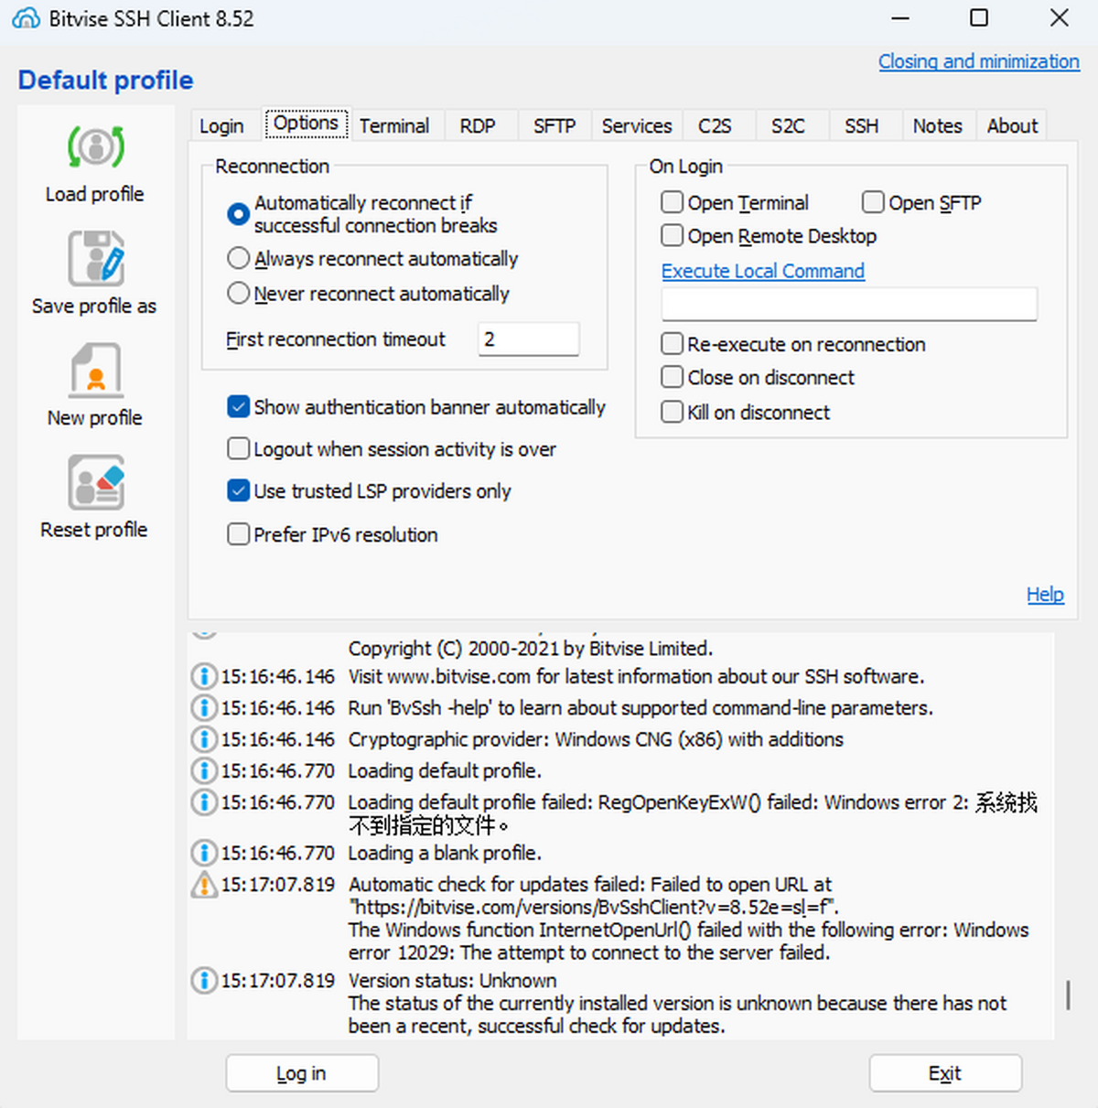Enable 'Close on disconnect' checkbox
Viewport: 1098px width, 1108px height.
click(x=672, y=377)
